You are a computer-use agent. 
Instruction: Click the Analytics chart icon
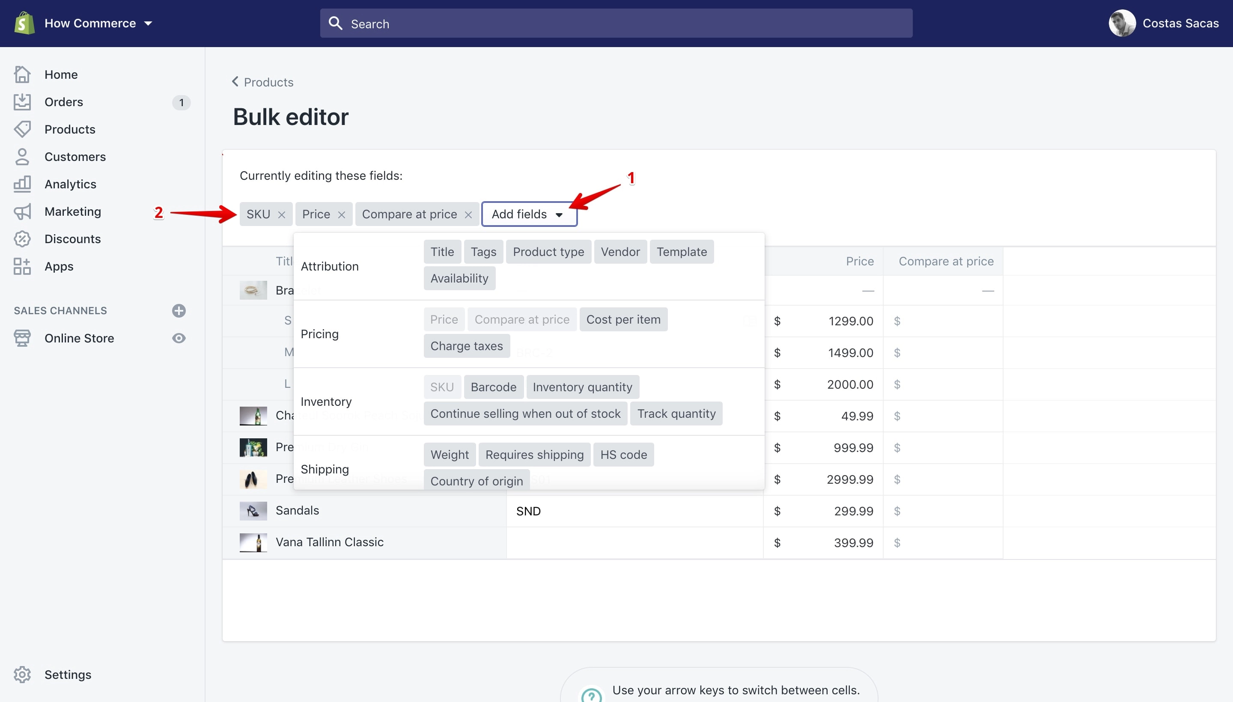(22, 184)
